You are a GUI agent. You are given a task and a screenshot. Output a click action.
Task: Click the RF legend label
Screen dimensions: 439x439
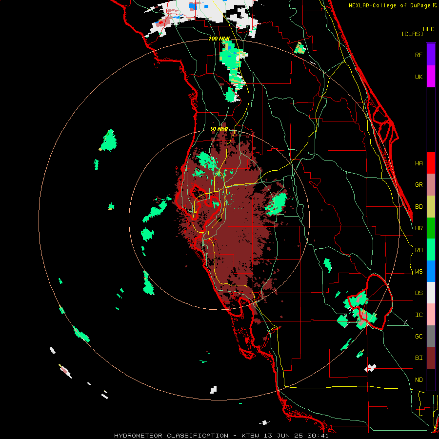[419, 55]
